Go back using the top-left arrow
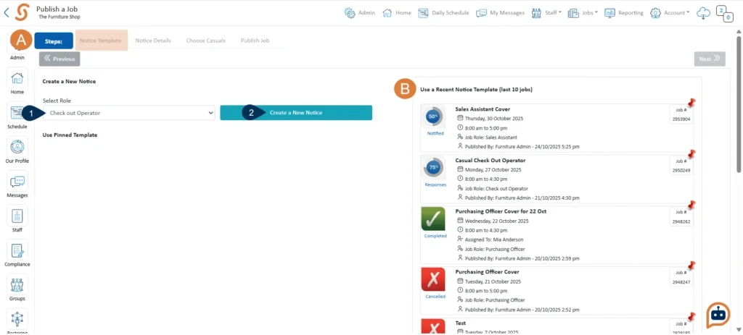 [6, 13]
